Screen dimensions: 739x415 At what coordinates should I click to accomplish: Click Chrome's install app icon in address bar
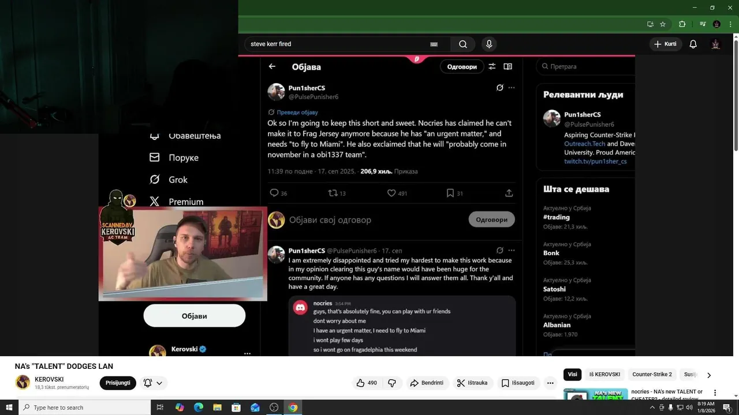pyautogui.click(x=650, y=24)
